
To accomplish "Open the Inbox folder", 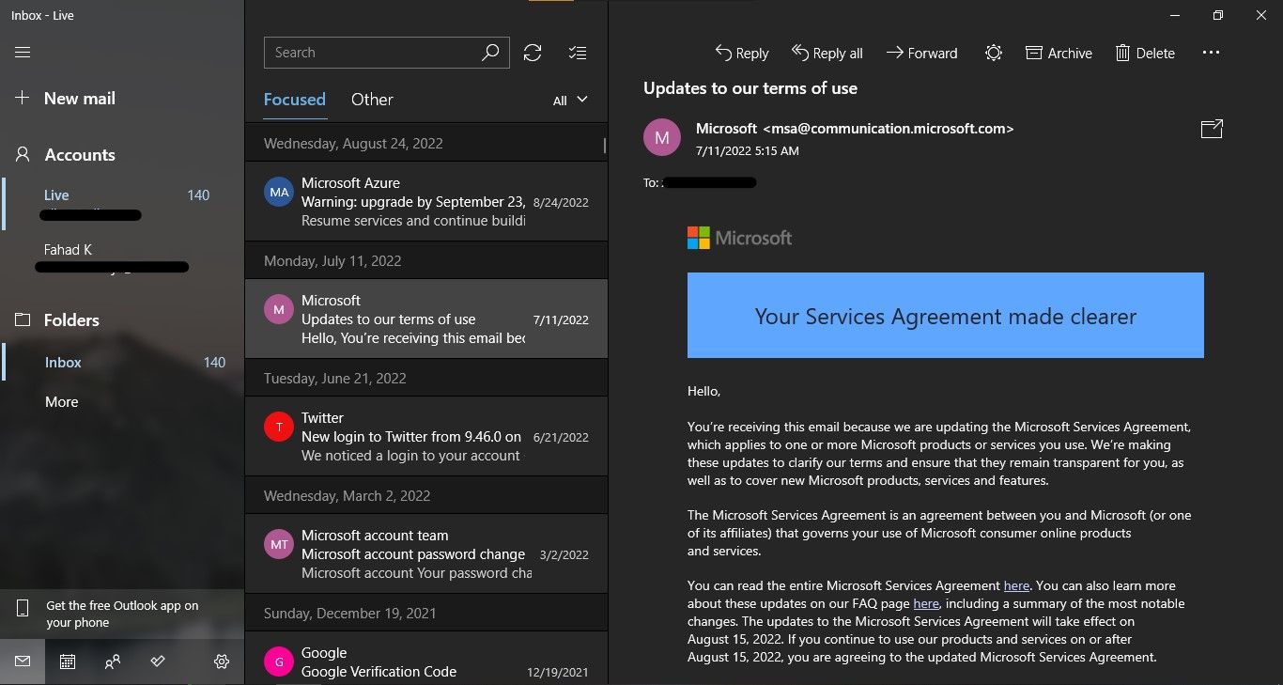I will point(123,363).
